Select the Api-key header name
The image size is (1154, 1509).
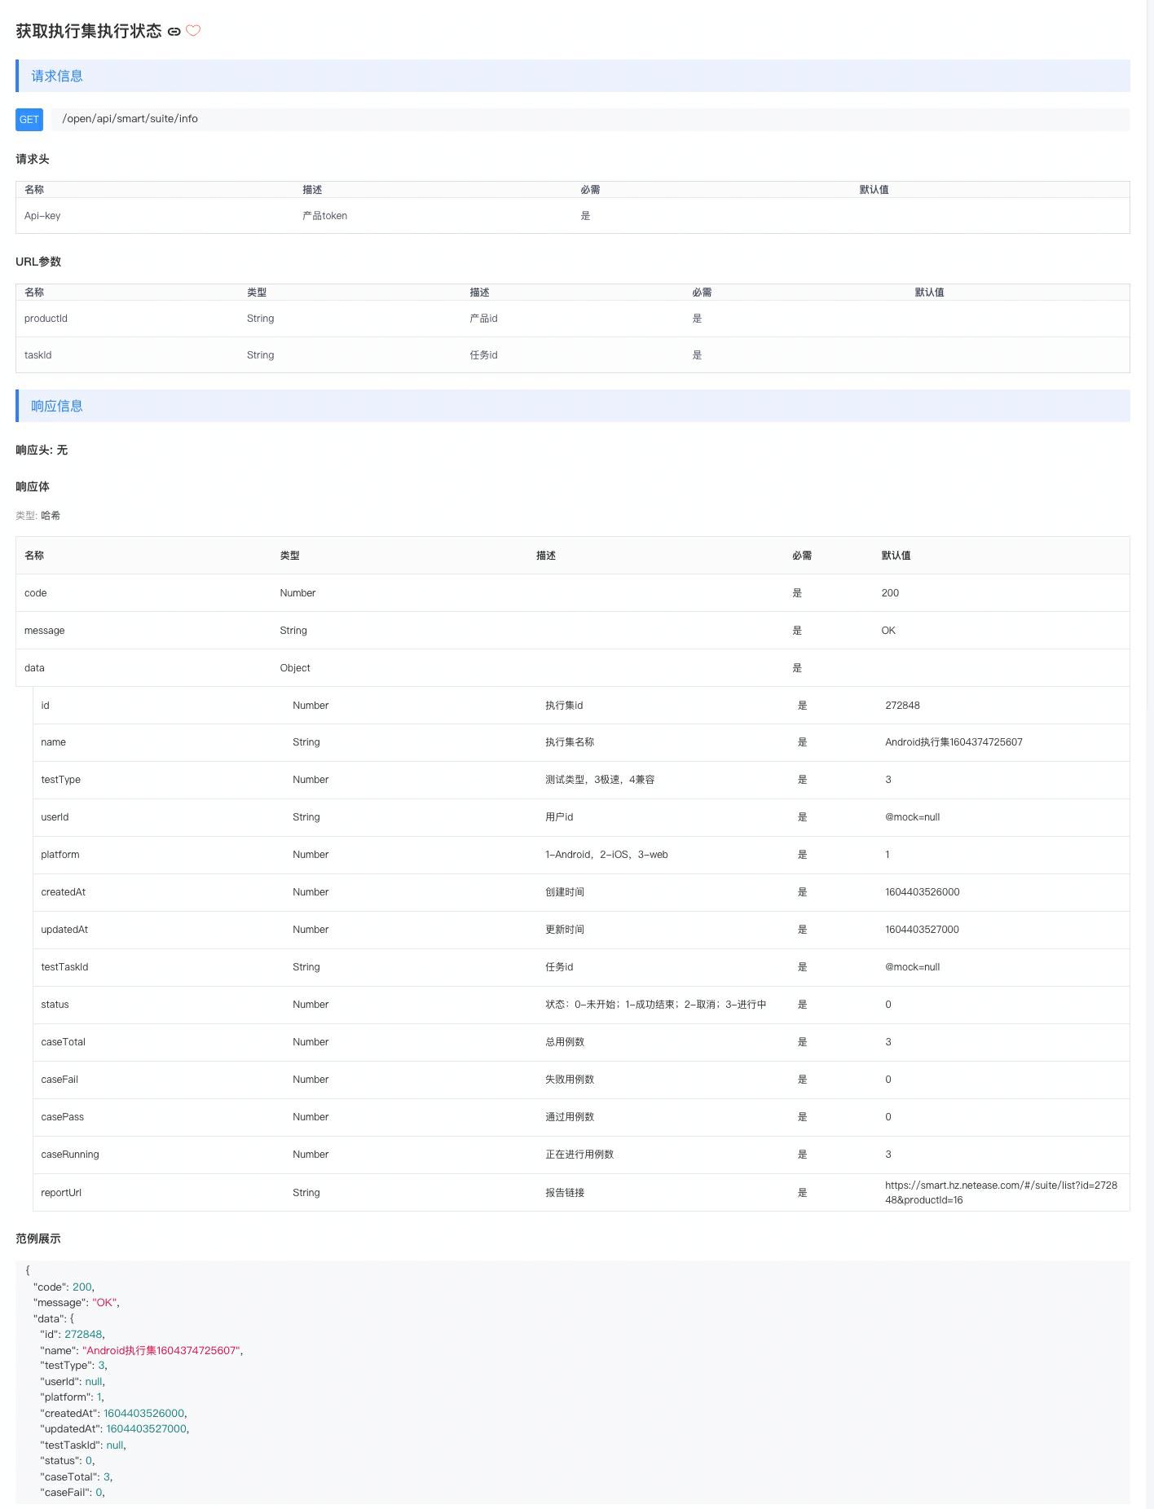[x=42, y=216]
